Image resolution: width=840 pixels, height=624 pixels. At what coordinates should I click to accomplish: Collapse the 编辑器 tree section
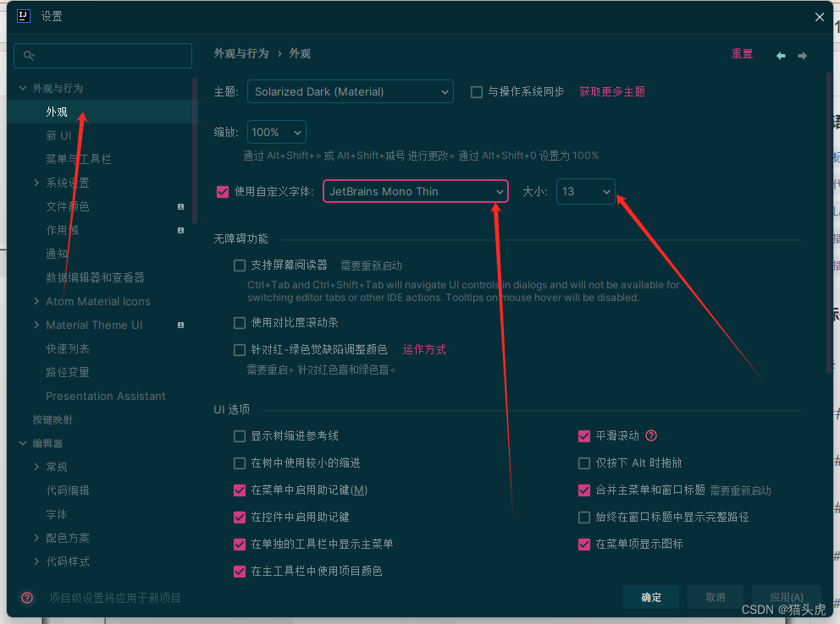[23, 443]
